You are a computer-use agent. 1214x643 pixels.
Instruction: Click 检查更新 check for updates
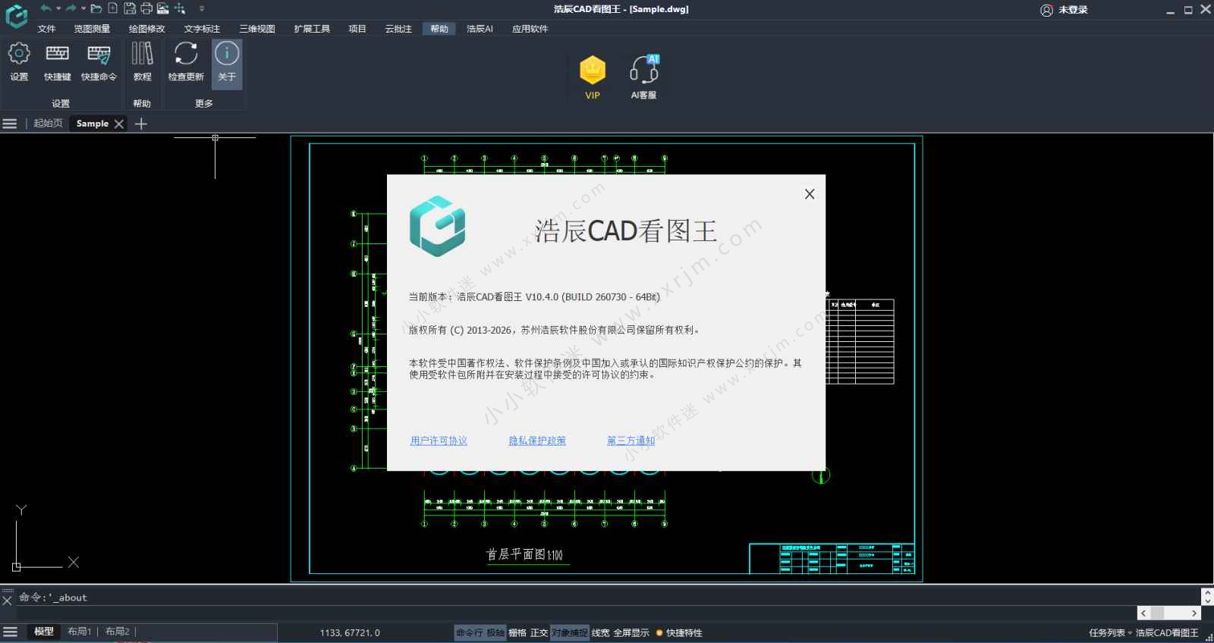click(186, 63)
